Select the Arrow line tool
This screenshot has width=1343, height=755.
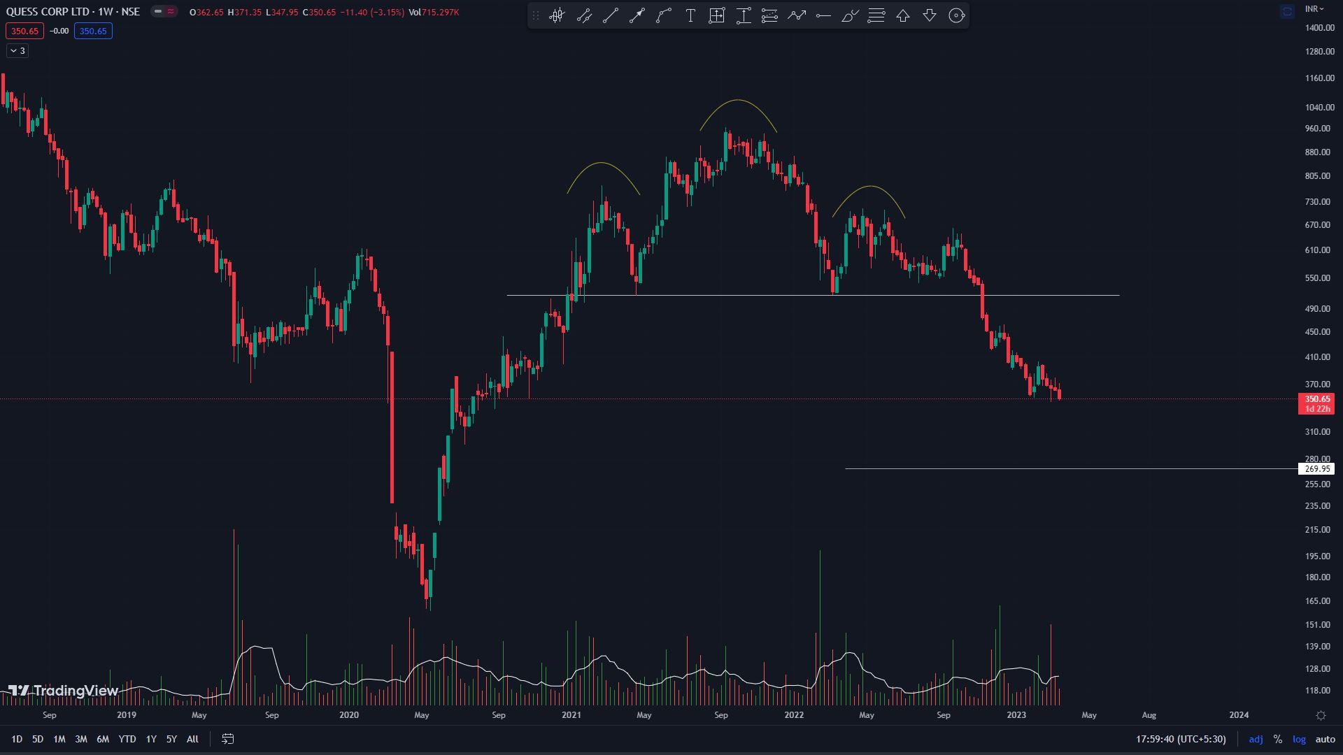637,15
